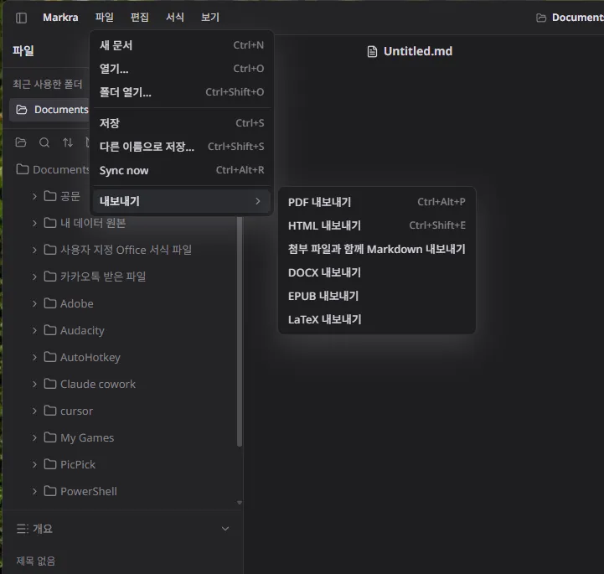Expand the Adobe folder chevron
604x574 pixels.
pos(34,303)
